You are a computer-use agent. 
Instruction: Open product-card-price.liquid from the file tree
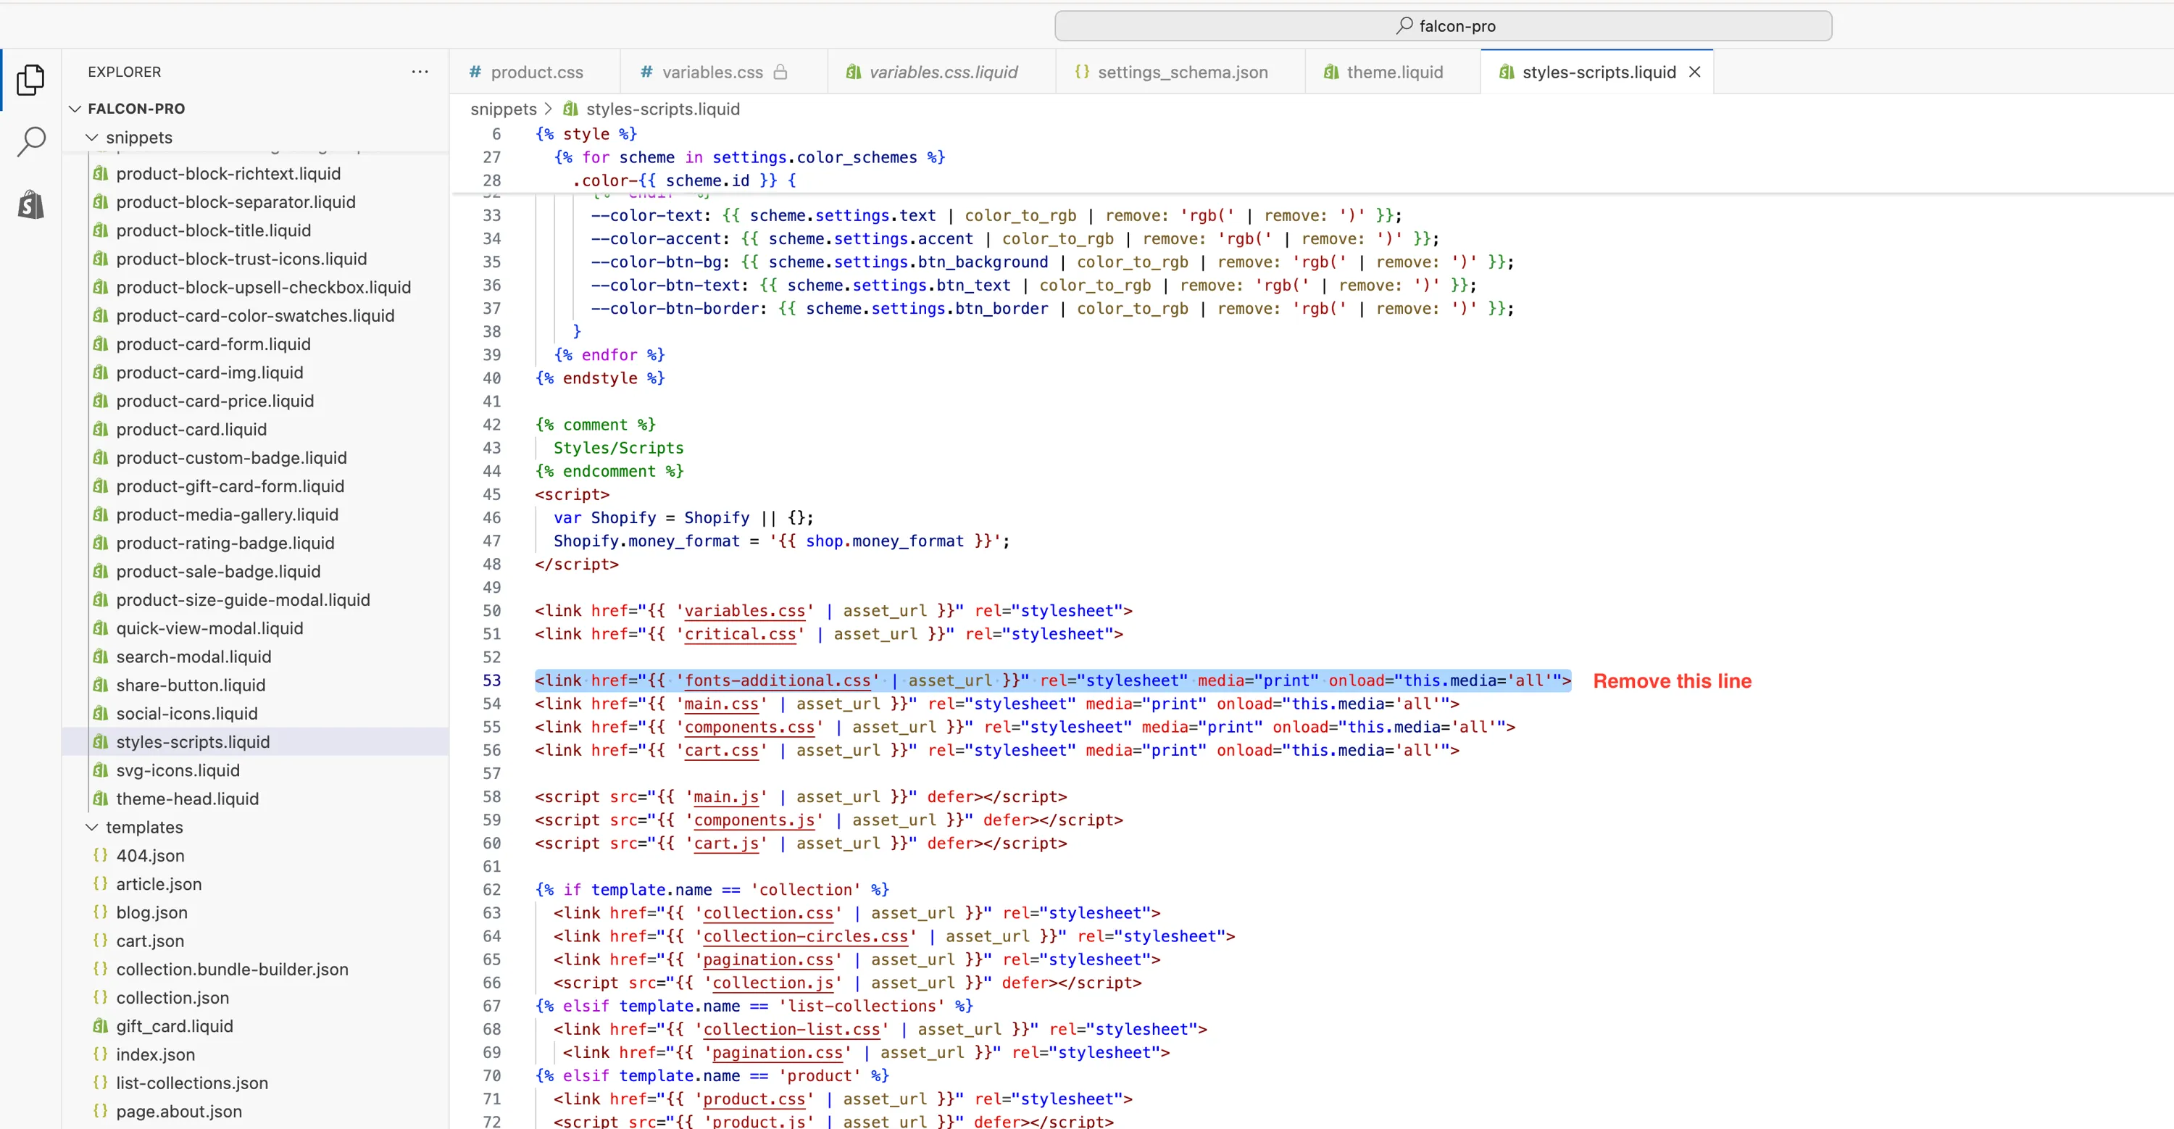pos(214,401)
